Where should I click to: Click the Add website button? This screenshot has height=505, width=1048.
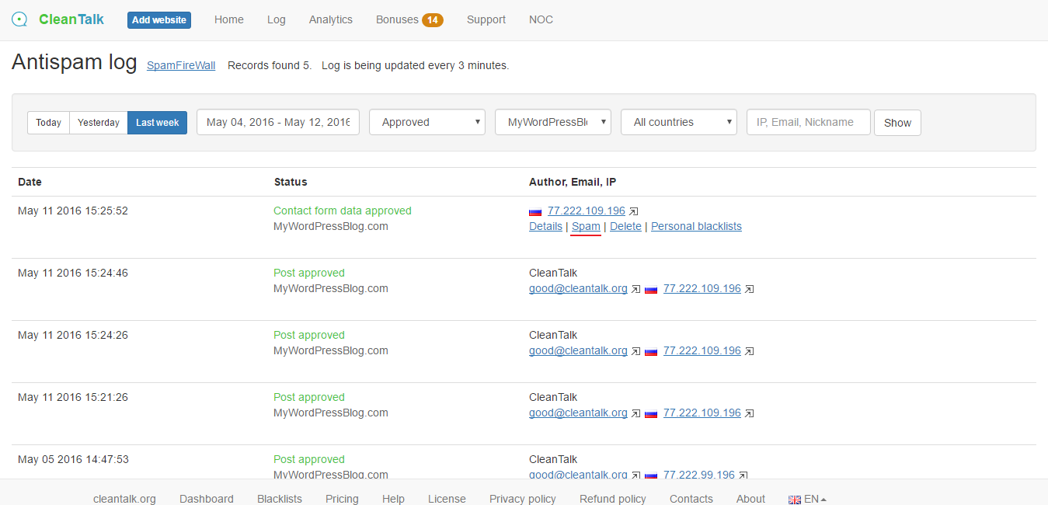tap(159, 20)
